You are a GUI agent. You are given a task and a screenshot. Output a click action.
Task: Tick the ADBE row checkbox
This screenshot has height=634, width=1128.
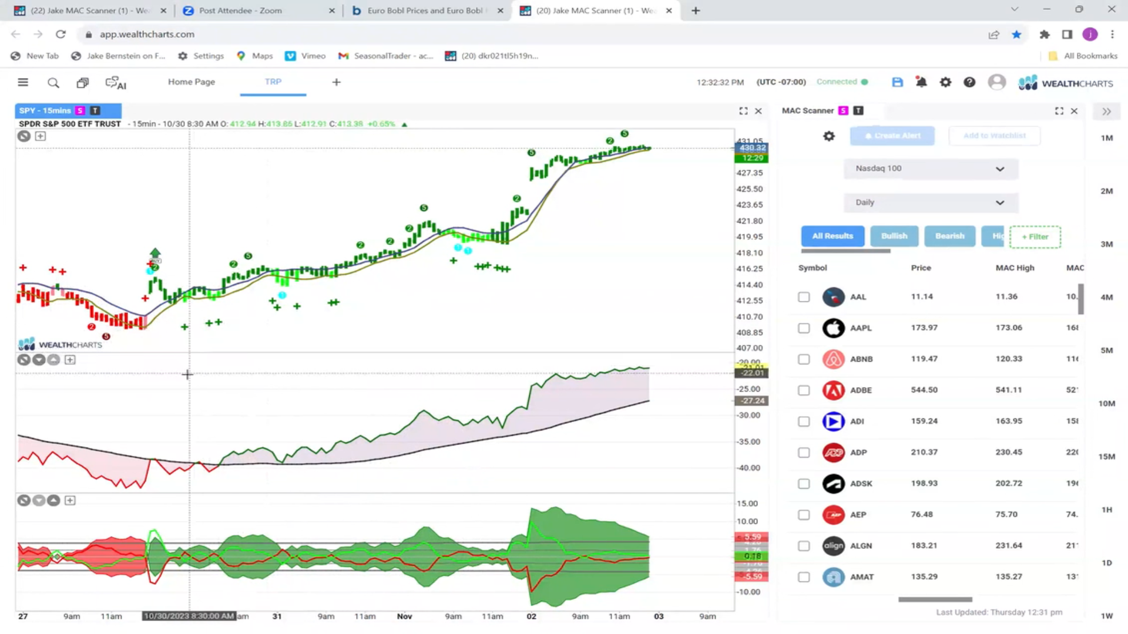(804, 390)
